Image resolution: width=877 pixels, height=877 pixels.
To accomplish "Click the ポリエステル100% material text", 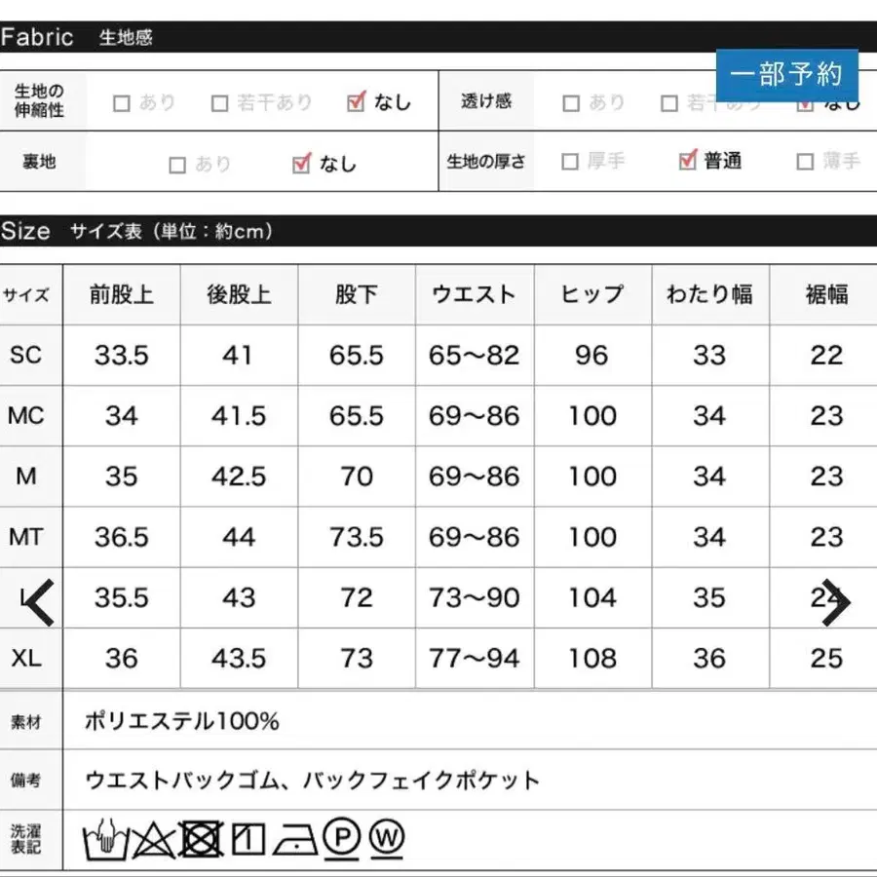I will point(181,722).
